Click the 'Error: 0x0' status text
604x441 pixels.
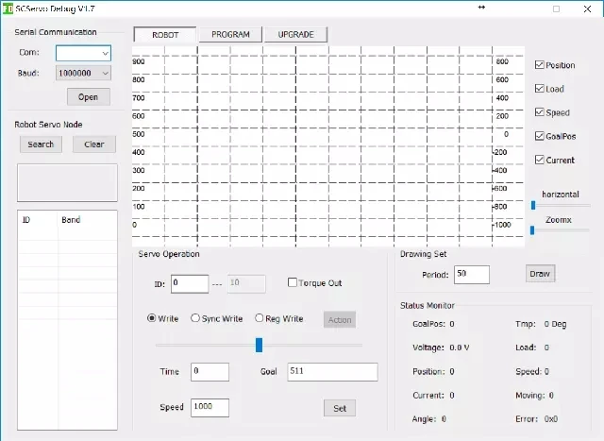[537, 419]
